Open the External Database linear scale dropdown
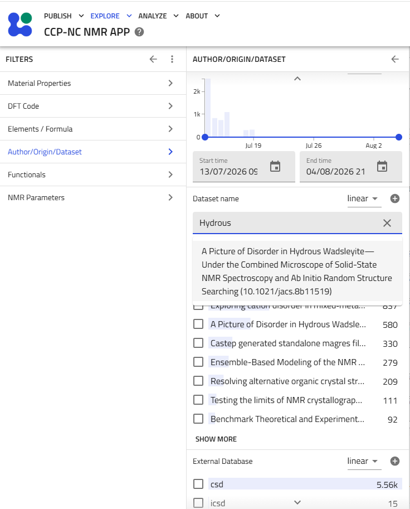The height and width of the screenshot is (509, 410). click(364, 461)
